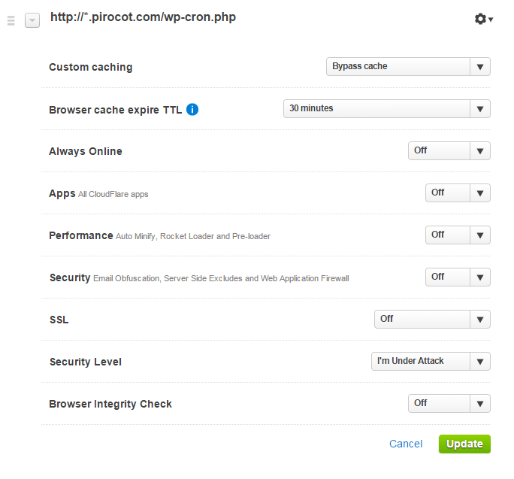Click the Cancel link
The height and width of the screenshot is (479, 514).
coord(406,444)
